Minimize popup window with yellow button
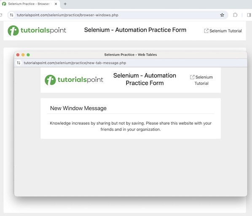252x216 pixels. pos(23,55)
